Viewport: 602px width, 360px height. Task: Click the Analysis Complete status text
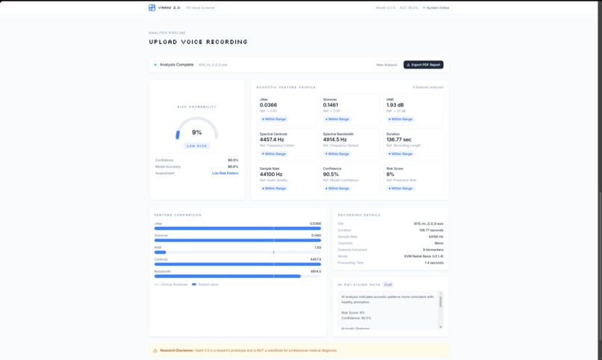176,65
